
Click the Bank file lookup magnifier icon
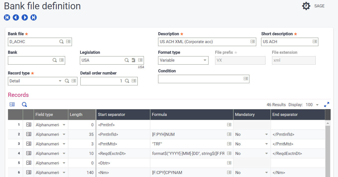(x=62, y=42)
